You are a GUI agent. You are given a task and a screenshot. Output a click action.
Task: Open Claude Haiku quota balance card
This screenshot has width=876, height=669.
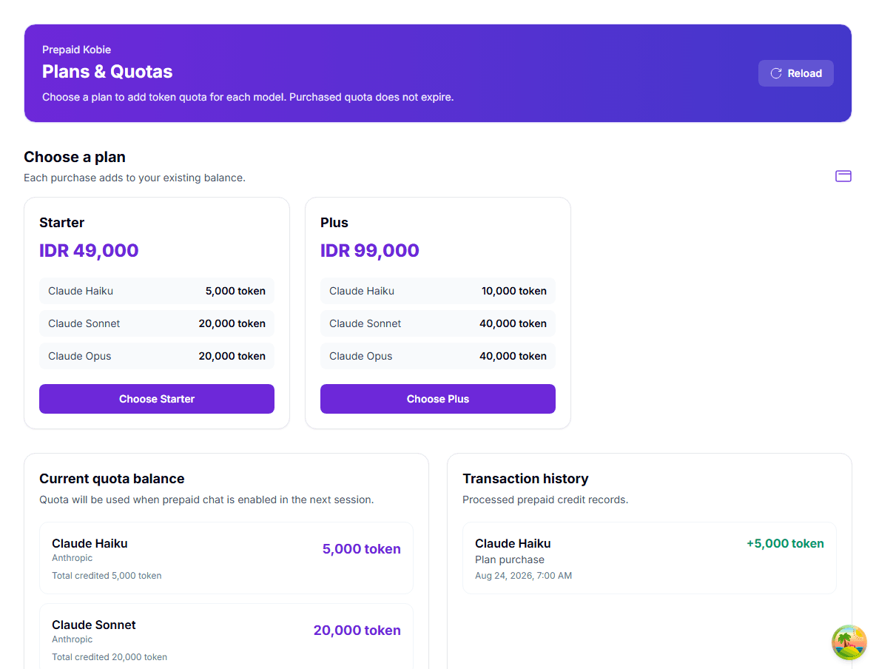coord(226,558)
